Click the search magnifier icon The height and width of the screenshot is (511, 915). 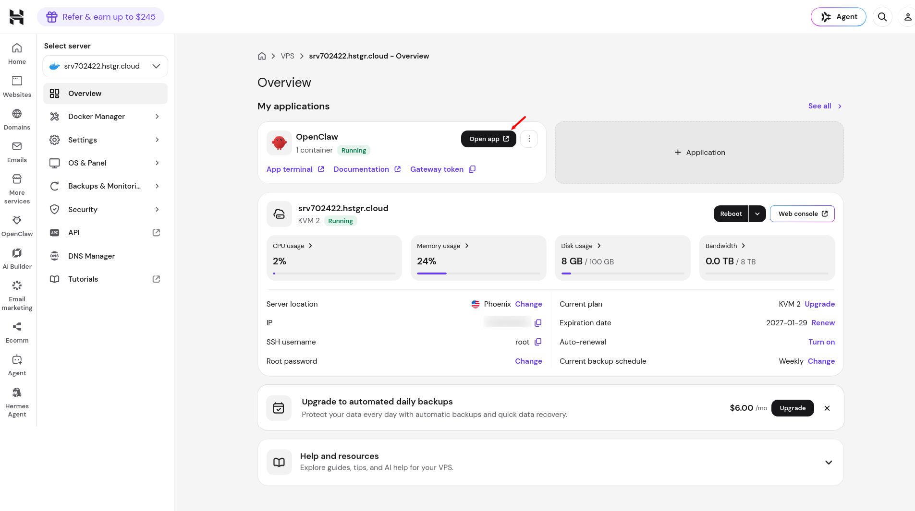tap(882, 17)
